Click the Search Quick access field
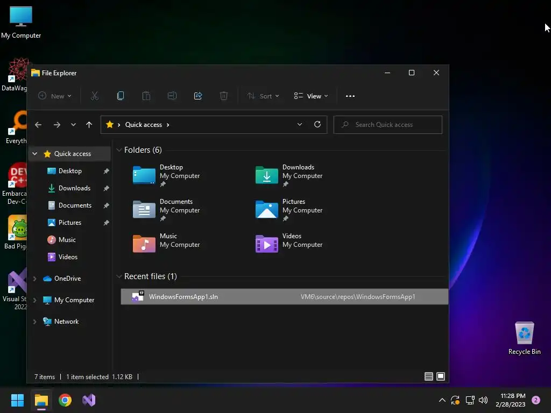 coord(387,125)
